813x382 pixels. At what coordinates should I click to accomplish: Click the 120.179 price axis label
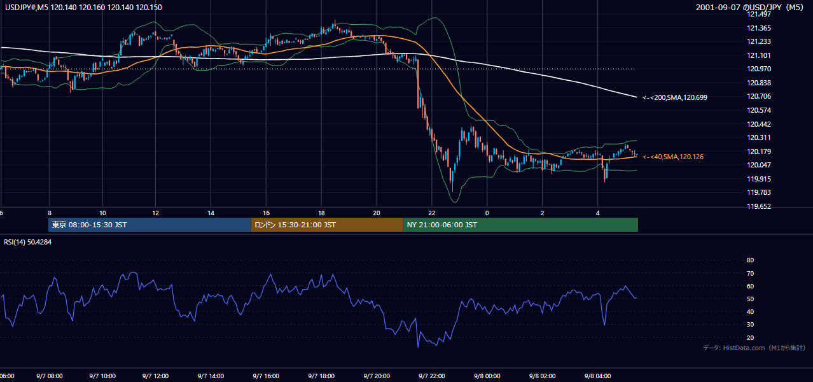pos(758,152)
